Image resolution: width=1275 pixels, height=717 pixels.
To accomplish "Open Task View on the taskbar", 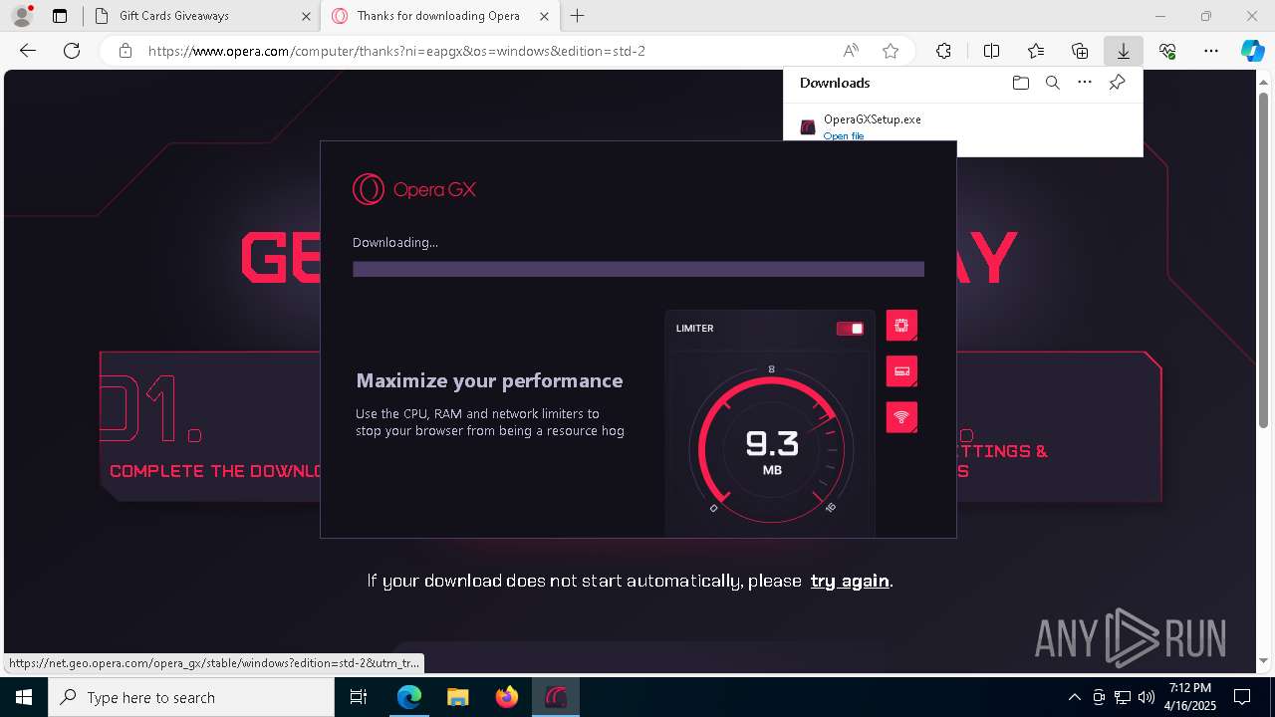I will click(360, 697).
